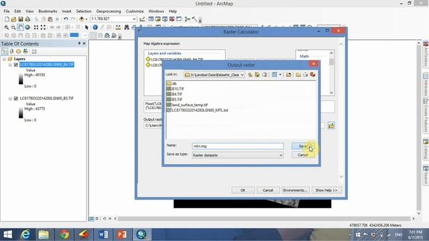429x241 pixels.
Task: Click the Fixed Zoom Out icon
Action: pyautogui.click(x=43, y=27)
